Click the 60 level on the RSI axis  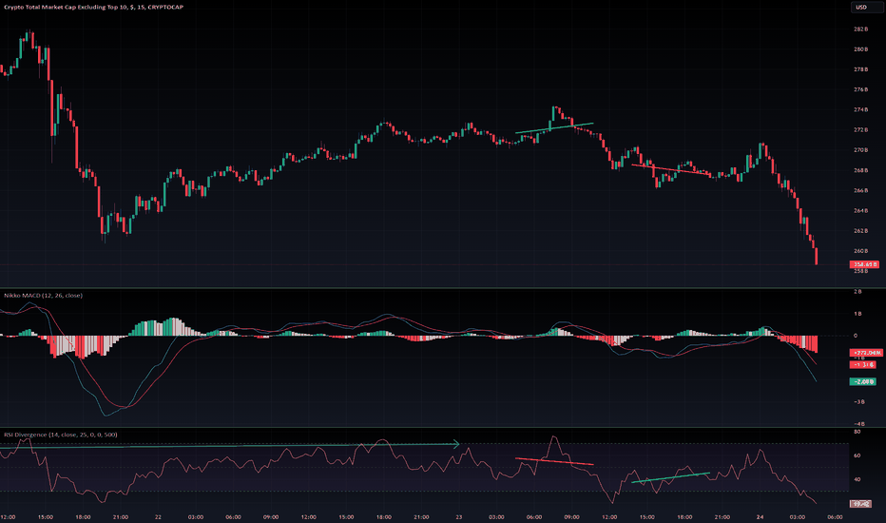pyautogui.click(x=857, y=455)
